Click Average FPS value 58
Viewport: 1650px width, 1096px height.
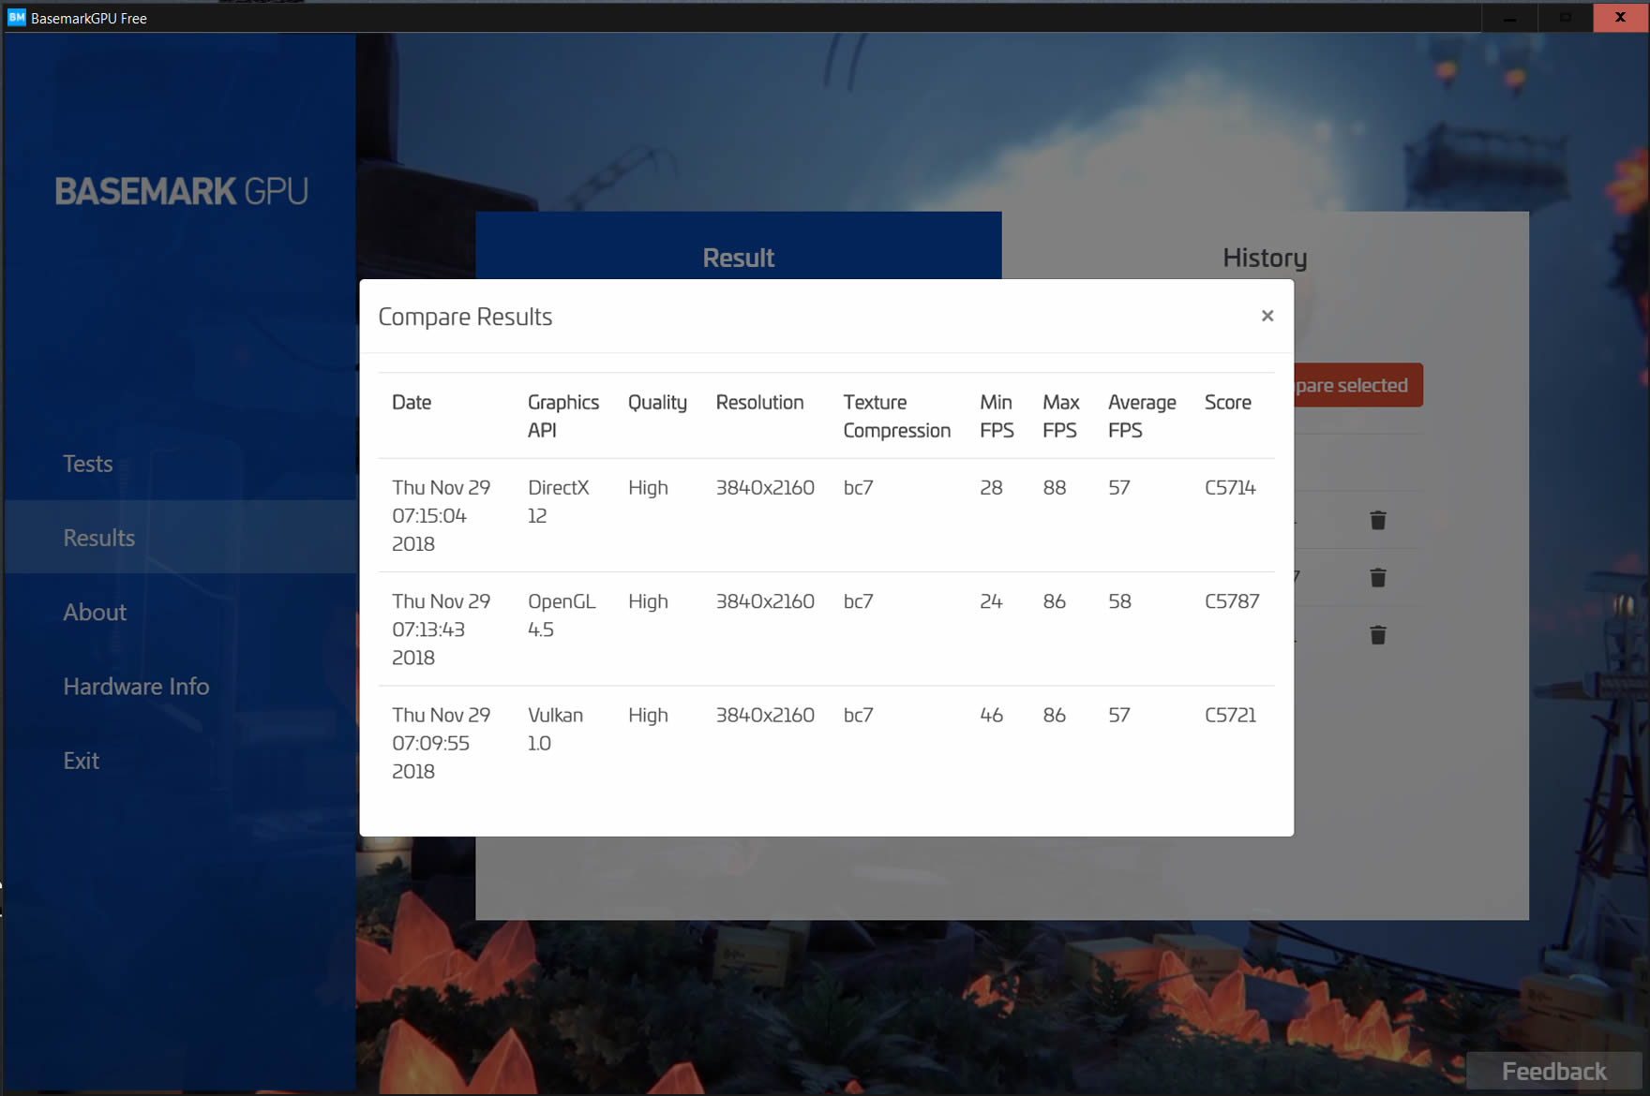(1119, 601)
